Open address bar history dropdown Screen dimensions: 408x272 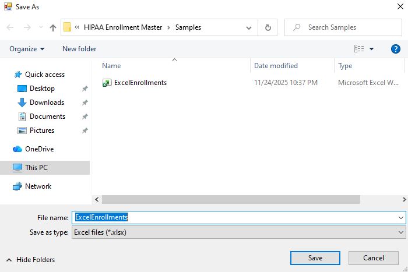[249, 27]
